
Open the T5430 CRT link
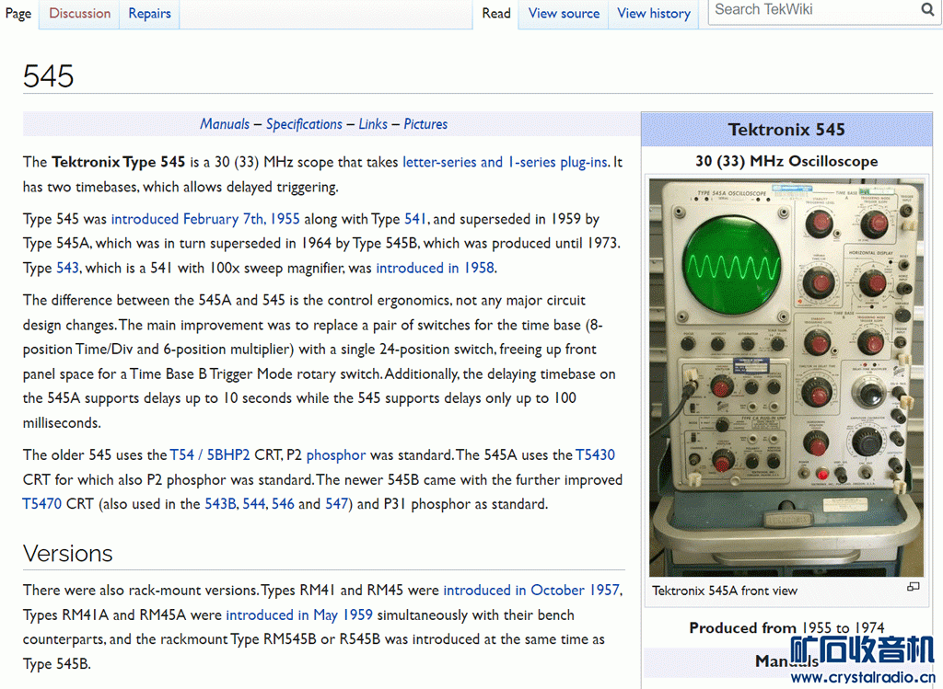pyautogui.click(x=595, y=455)
